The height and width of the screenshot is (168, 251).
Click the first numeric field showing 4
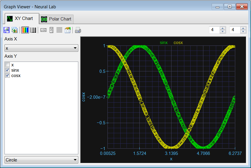[x=214, y=30]
